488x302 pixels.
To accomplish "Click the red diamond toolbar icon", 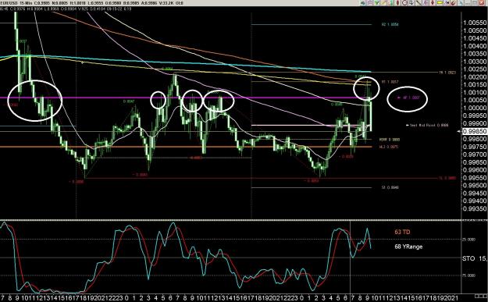I will point(397,3).
